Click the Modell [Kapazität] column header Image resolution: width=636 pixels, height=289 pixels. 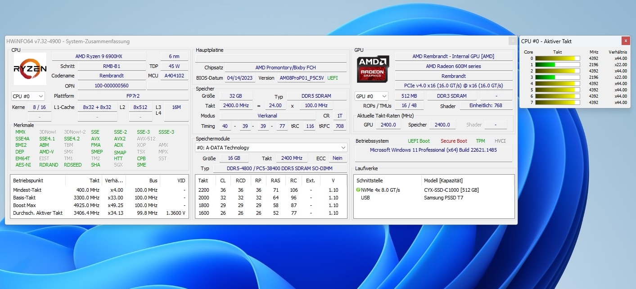[x=443, y=181]
